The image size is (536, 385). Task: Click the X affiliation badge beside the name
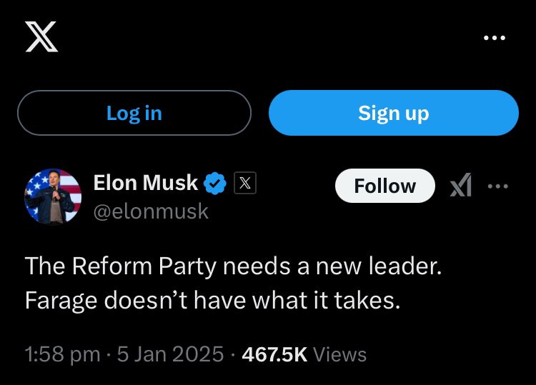click(x=244, y=184)
